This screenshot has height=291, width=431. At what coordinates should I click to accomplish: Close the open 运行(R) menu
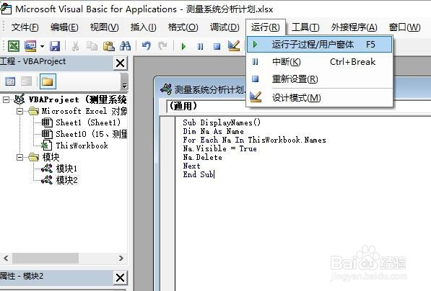tap(265, 27)
